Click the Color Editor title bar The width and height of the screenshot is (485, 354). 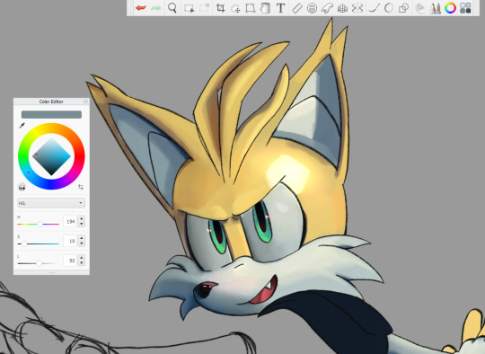(51, 102)
